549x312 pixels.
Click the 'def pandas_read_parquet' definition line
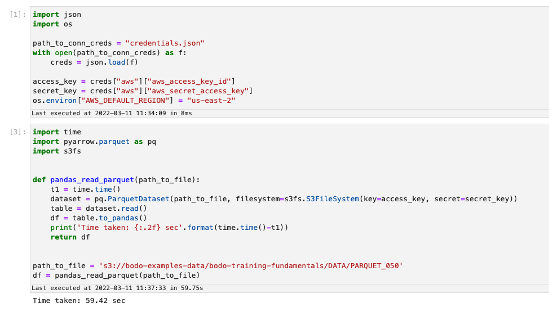116,179
